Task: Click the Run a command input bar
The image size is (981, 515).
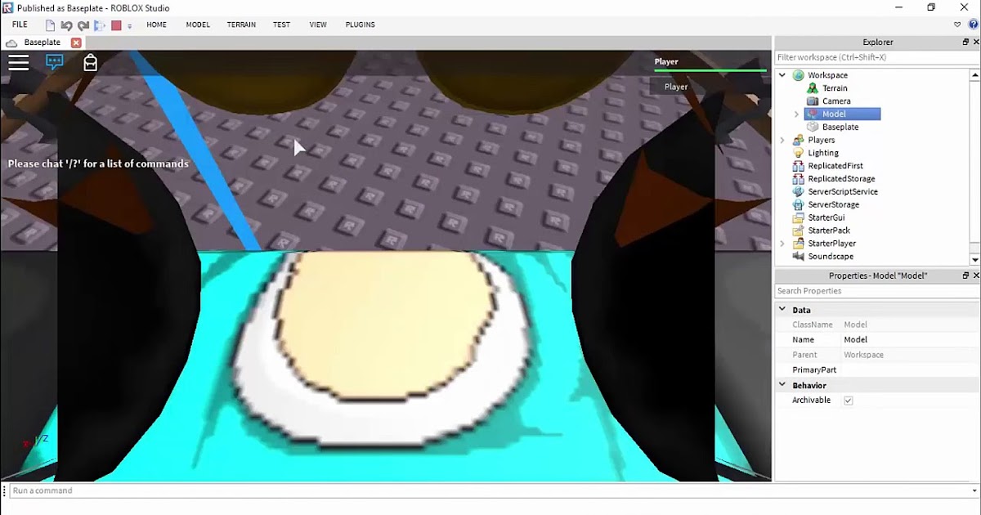Action: click(x=495, y=490)
